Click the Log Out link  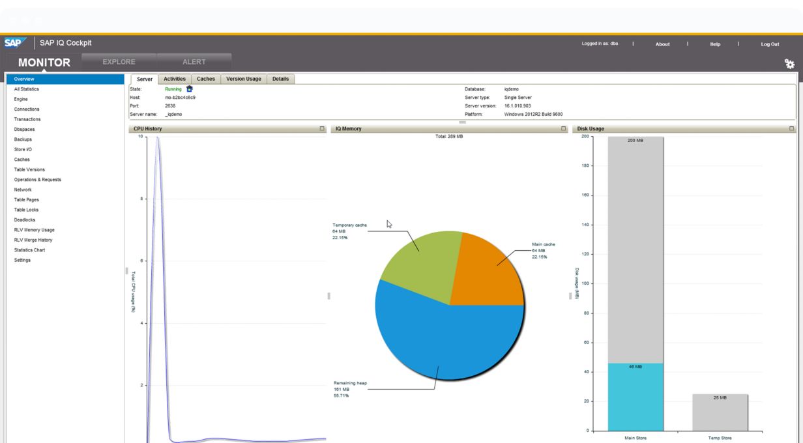[770, 44]
